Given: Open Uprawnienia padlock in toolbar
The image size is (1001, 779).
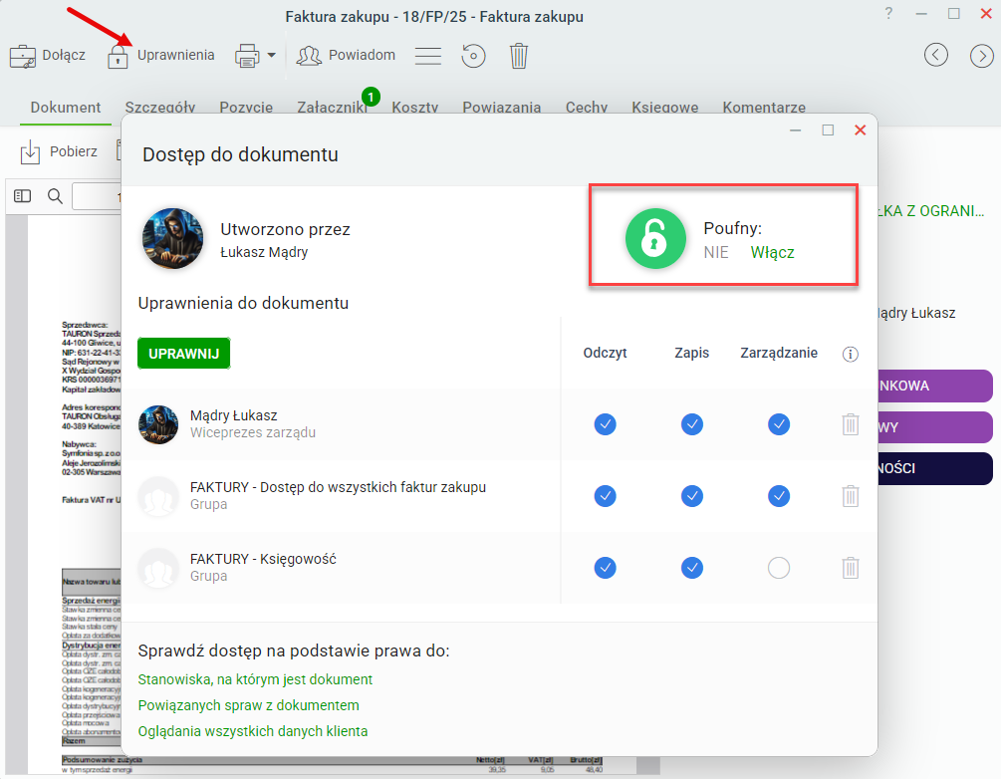Looking at the screenshot, I should click(118, 56).
